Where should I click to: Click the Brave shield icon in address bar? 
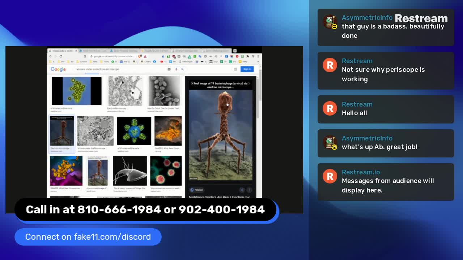pos(140,56)
